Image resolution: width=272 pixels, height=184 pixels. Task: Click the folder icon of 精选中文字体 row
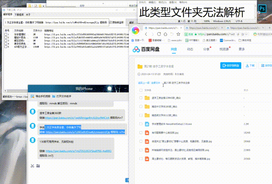pyautogui.click(x=147, y=106)
